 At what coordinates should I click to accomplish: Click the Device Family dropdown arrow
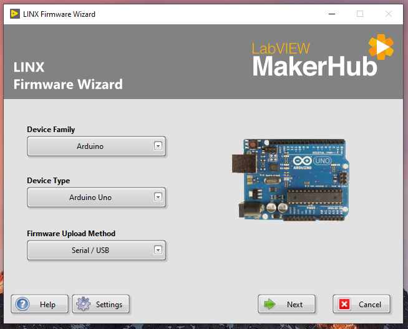click(158, 146)
